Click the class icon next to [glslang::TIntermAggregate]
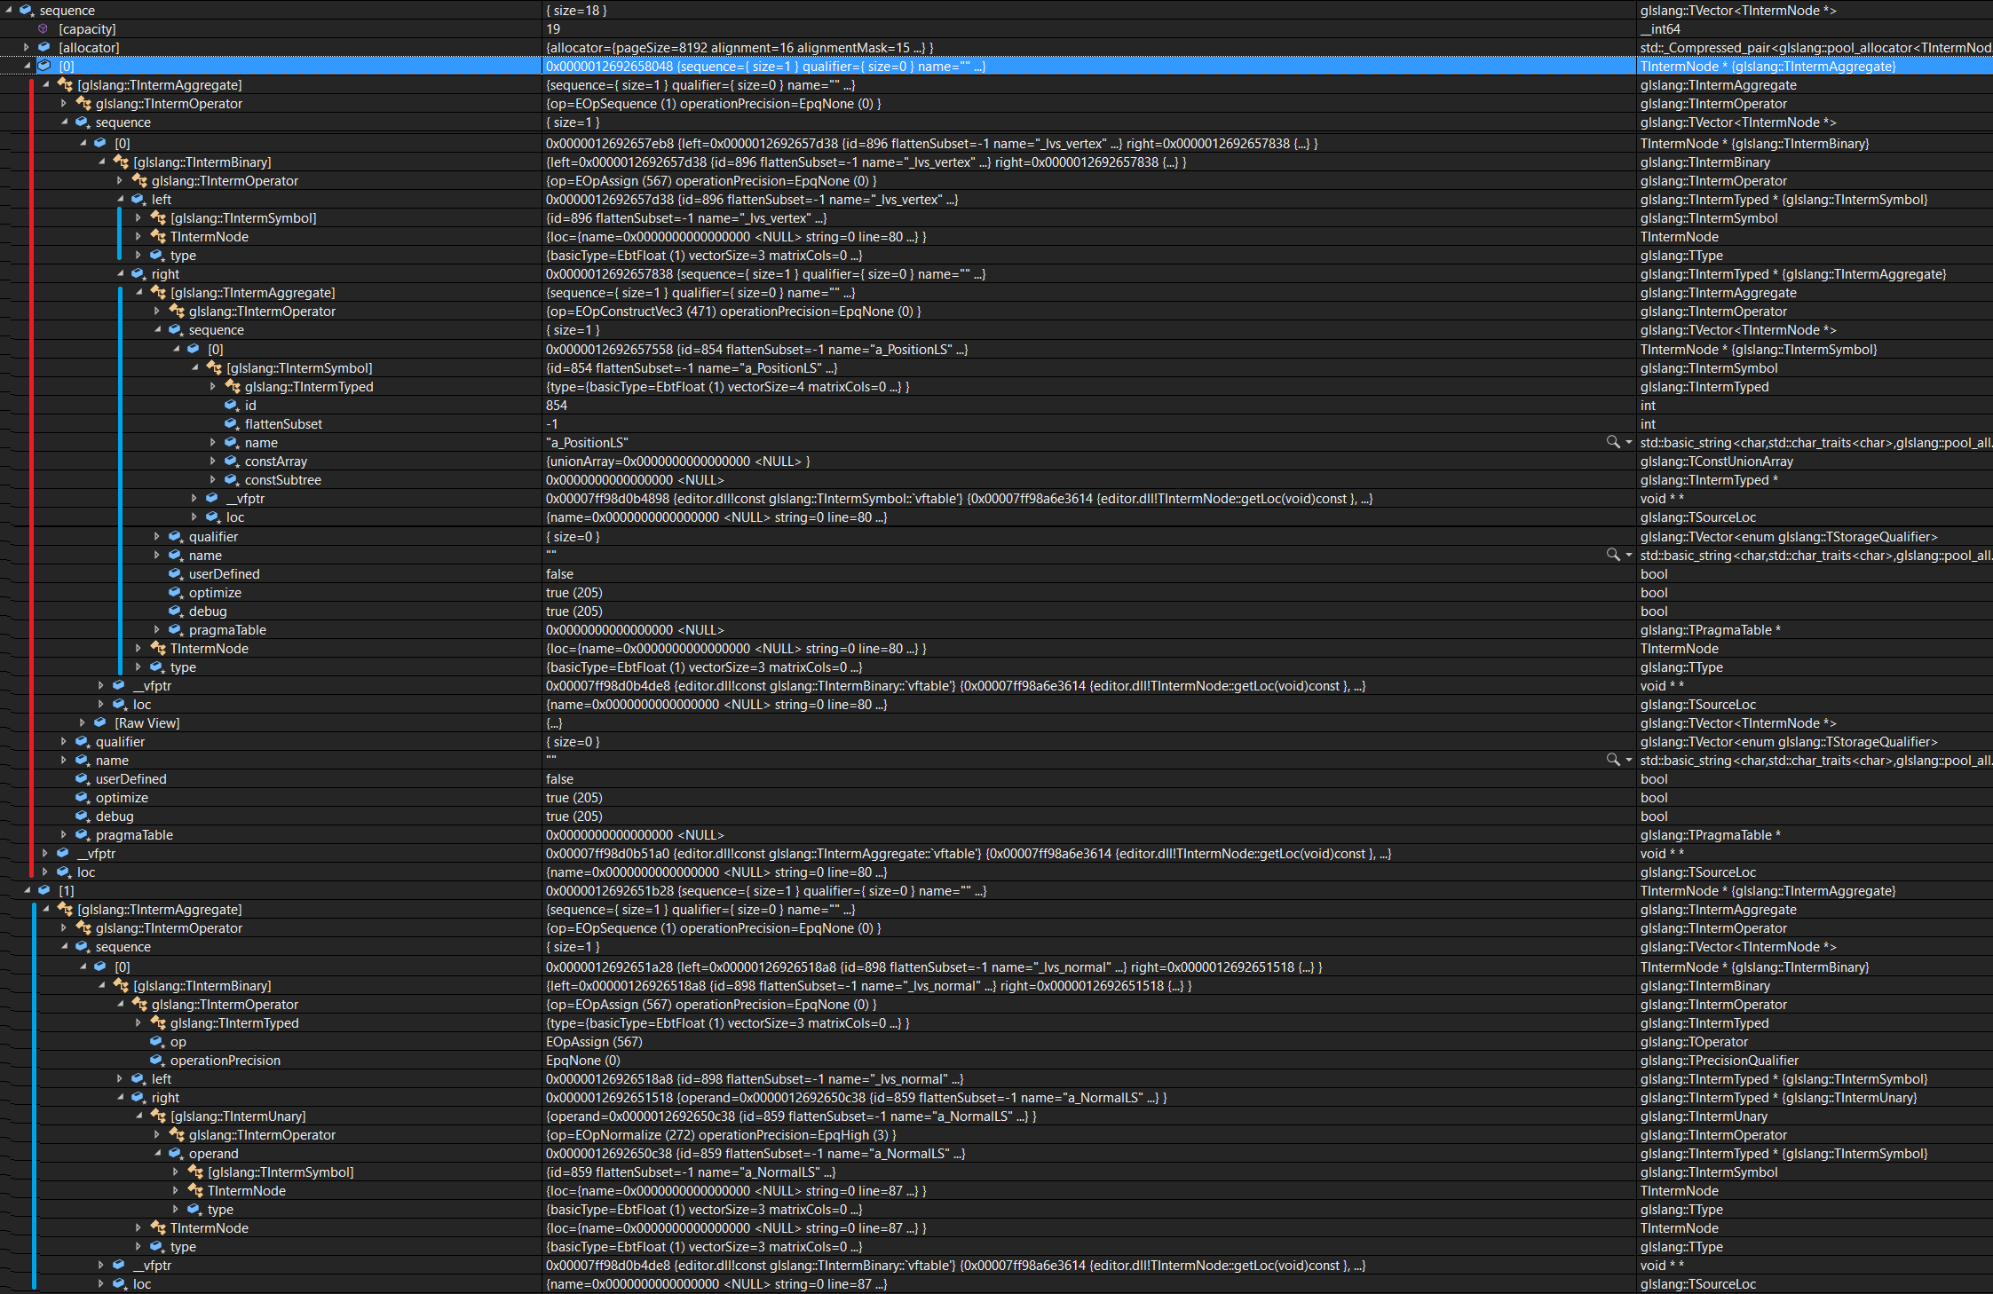The image size is (1993, 1294). [x=66, y=84]
